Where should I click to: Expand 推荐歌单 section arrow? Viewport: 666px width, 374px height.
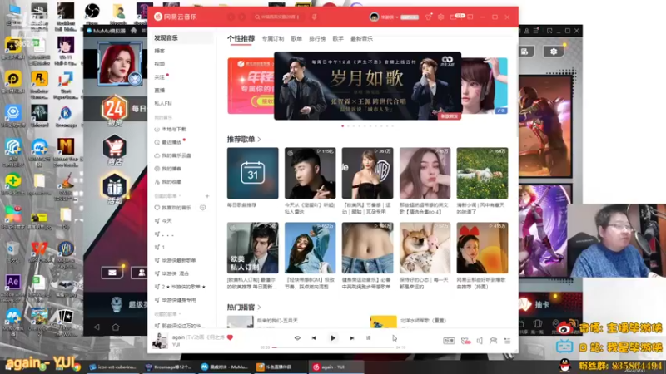click(x=259, y=139)
